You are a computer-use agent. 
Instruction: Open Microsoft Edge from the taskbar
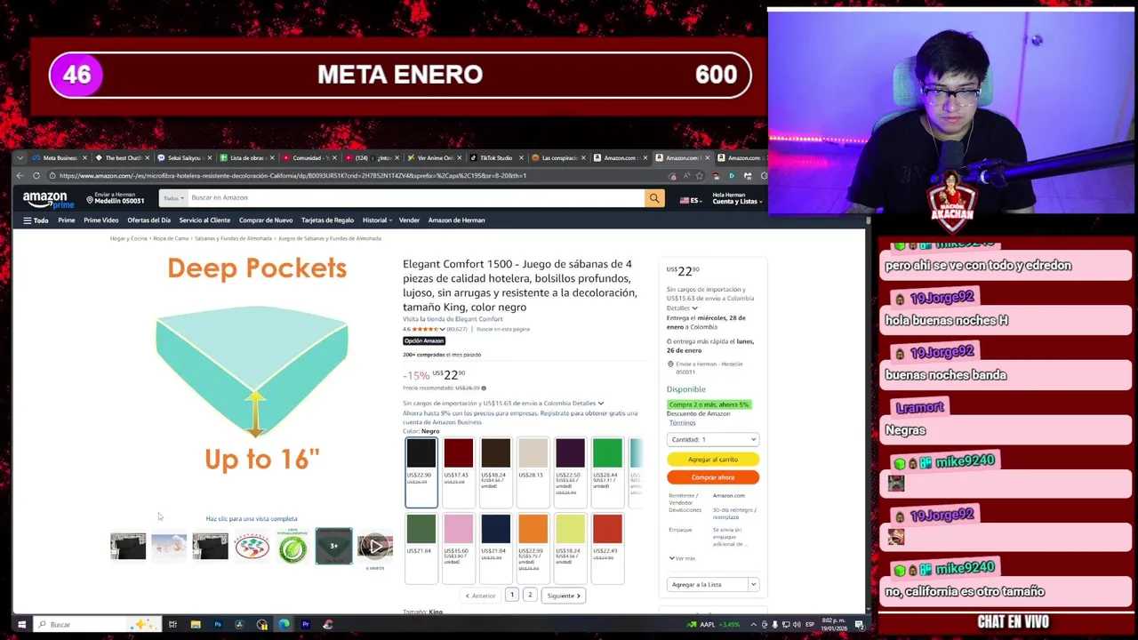[x=284, y=625]
